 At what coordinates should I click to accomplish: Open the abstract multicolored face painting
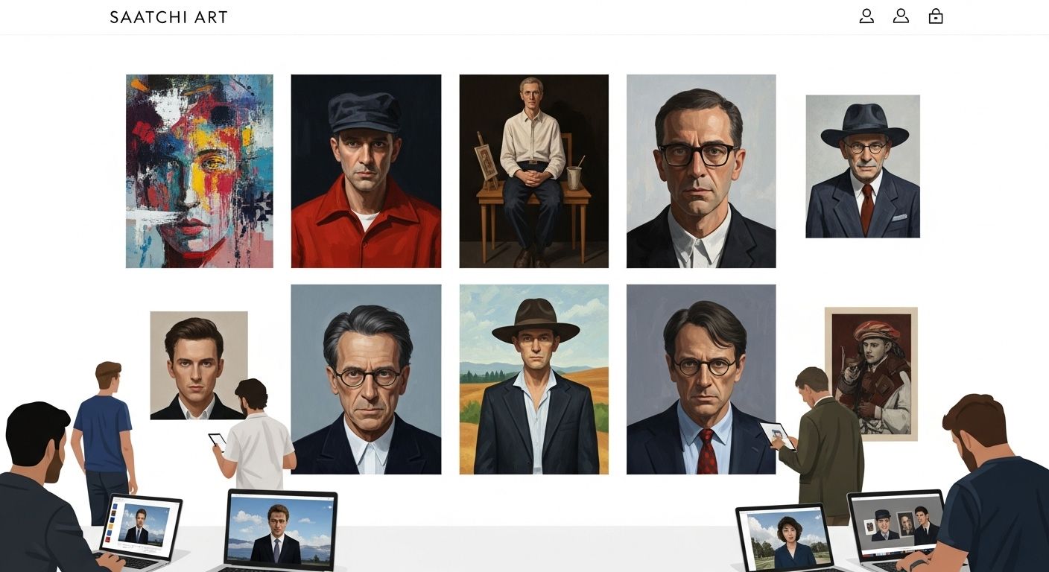(x=198, y=171)
